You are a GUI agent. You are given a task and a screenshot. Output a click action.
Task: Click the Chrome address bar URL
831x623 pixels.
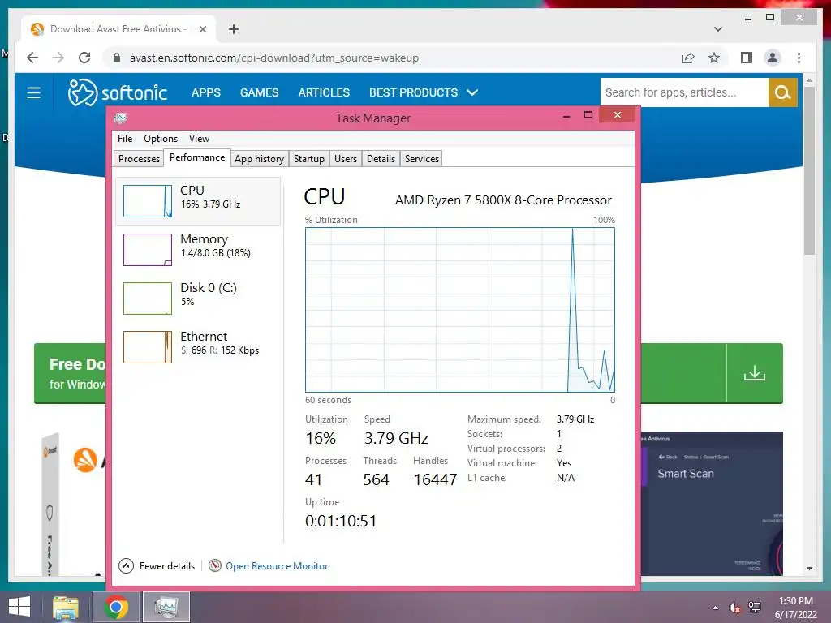point(274,58)
